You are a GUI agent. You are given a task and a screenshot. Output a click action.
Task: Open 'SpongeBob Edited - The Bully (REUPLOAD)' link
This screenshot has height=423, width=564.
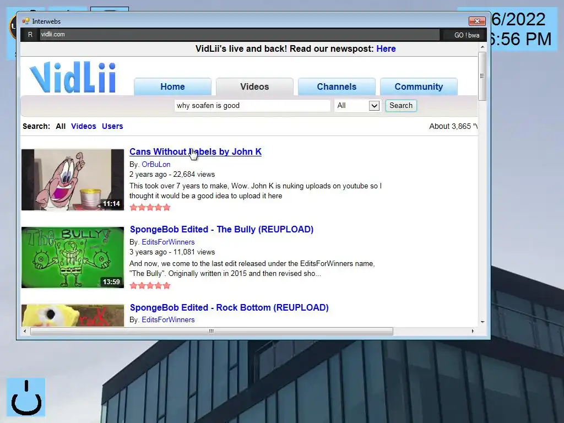click(x=221, y=230)
